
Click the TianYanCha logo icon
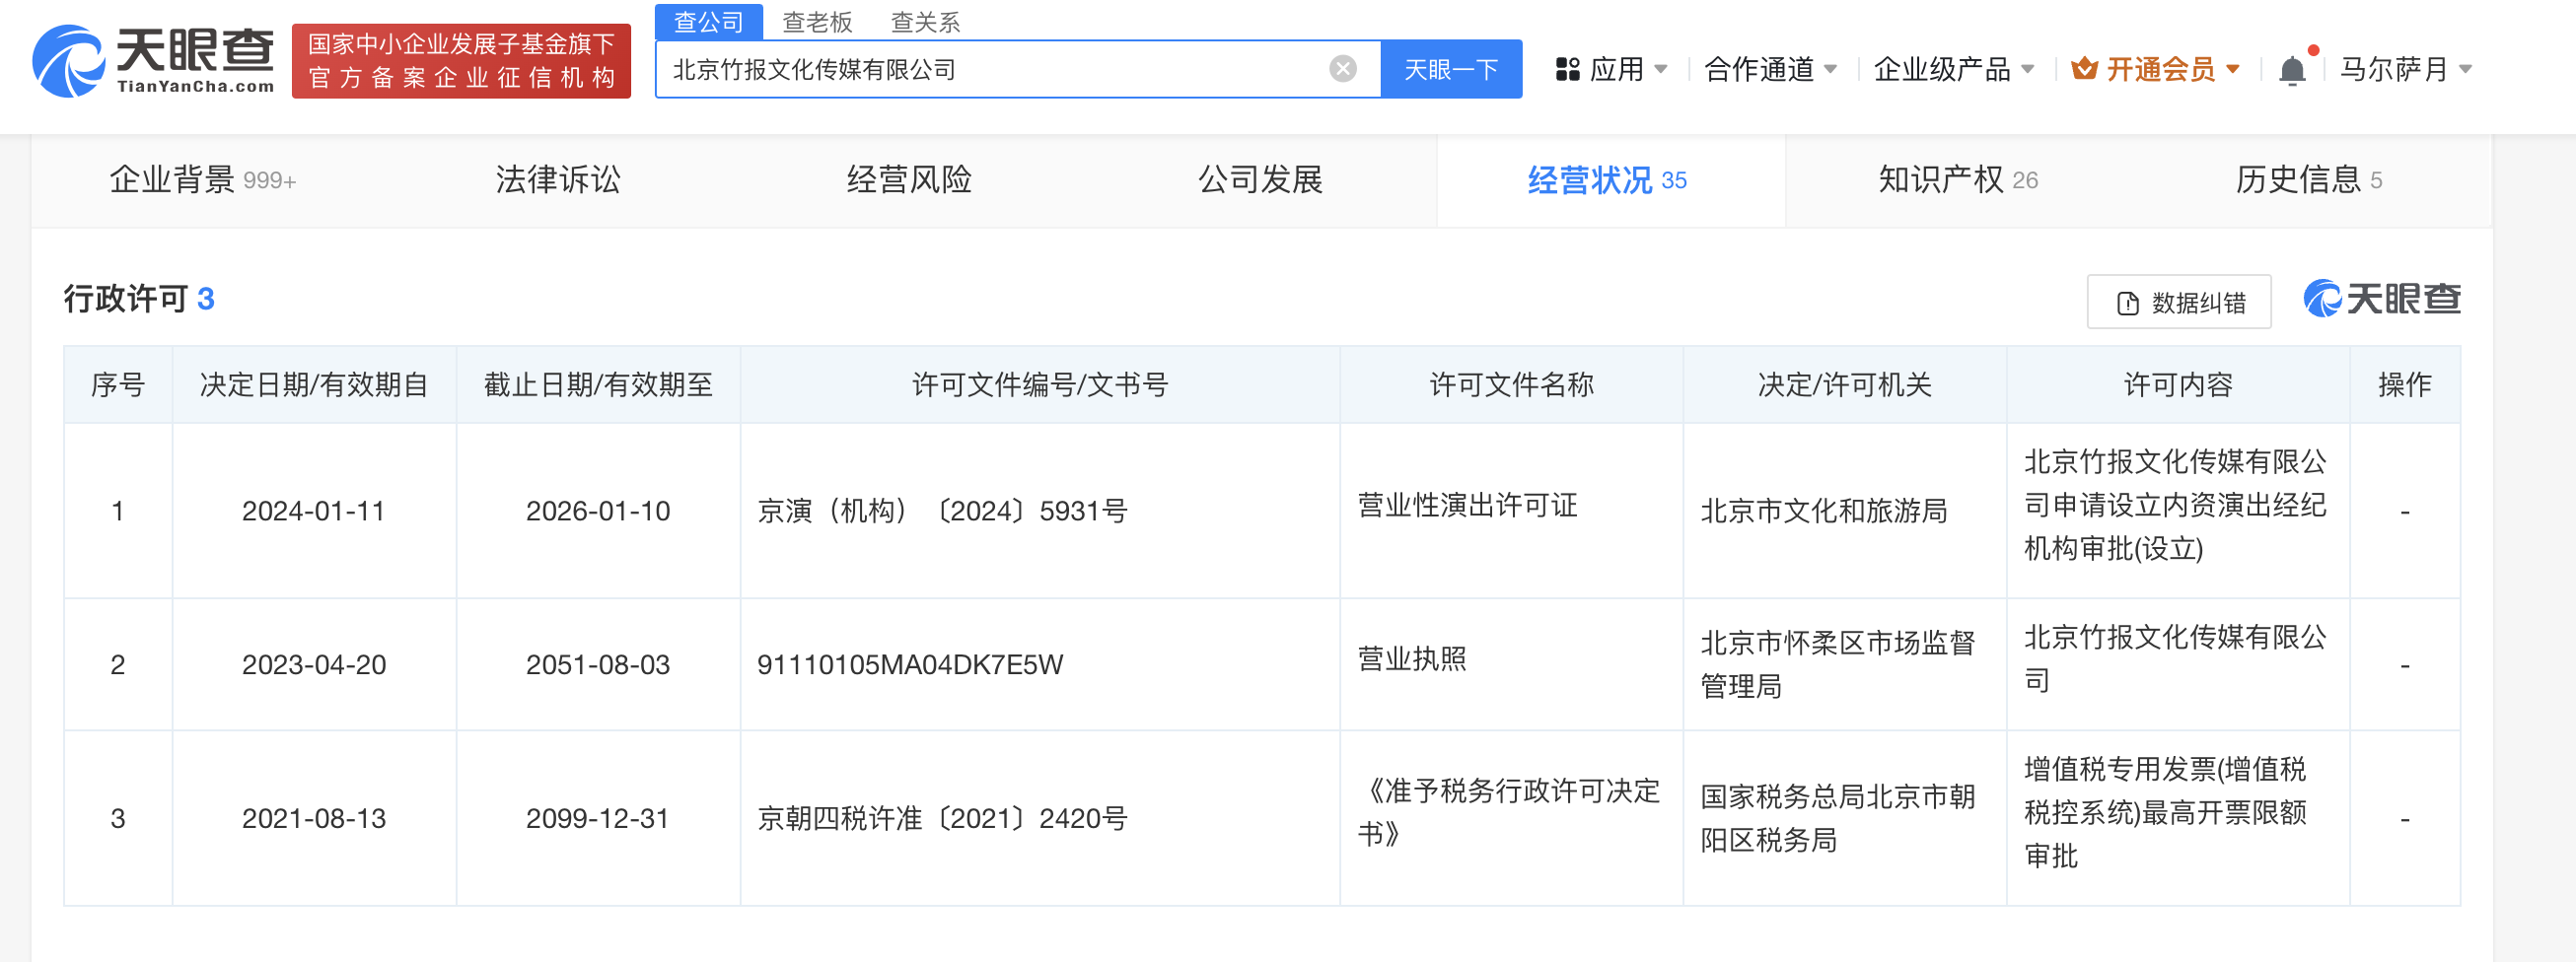(68, 61)
